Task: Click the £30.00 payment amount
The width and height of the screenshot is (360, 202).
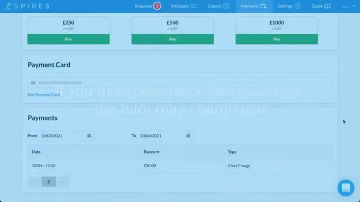Action: coord(150,166)
